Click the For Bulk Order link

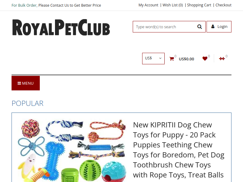tap(24, 5)
